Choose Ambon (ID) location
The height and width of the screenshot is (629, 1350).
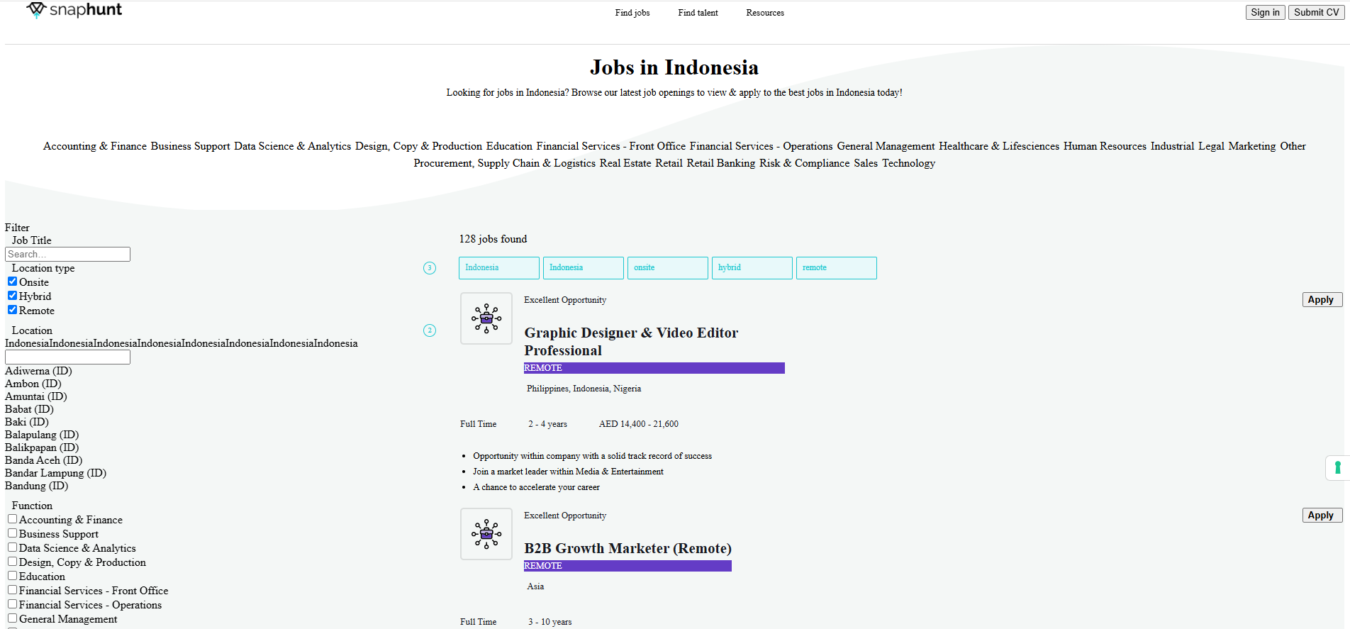(x=33, y=384)
